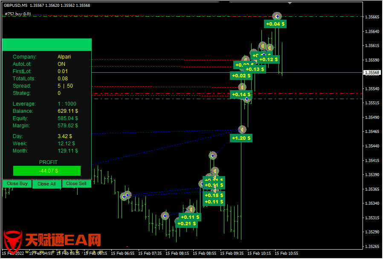Select the trade marker above +0.04 $ label

tap(277, 16)
